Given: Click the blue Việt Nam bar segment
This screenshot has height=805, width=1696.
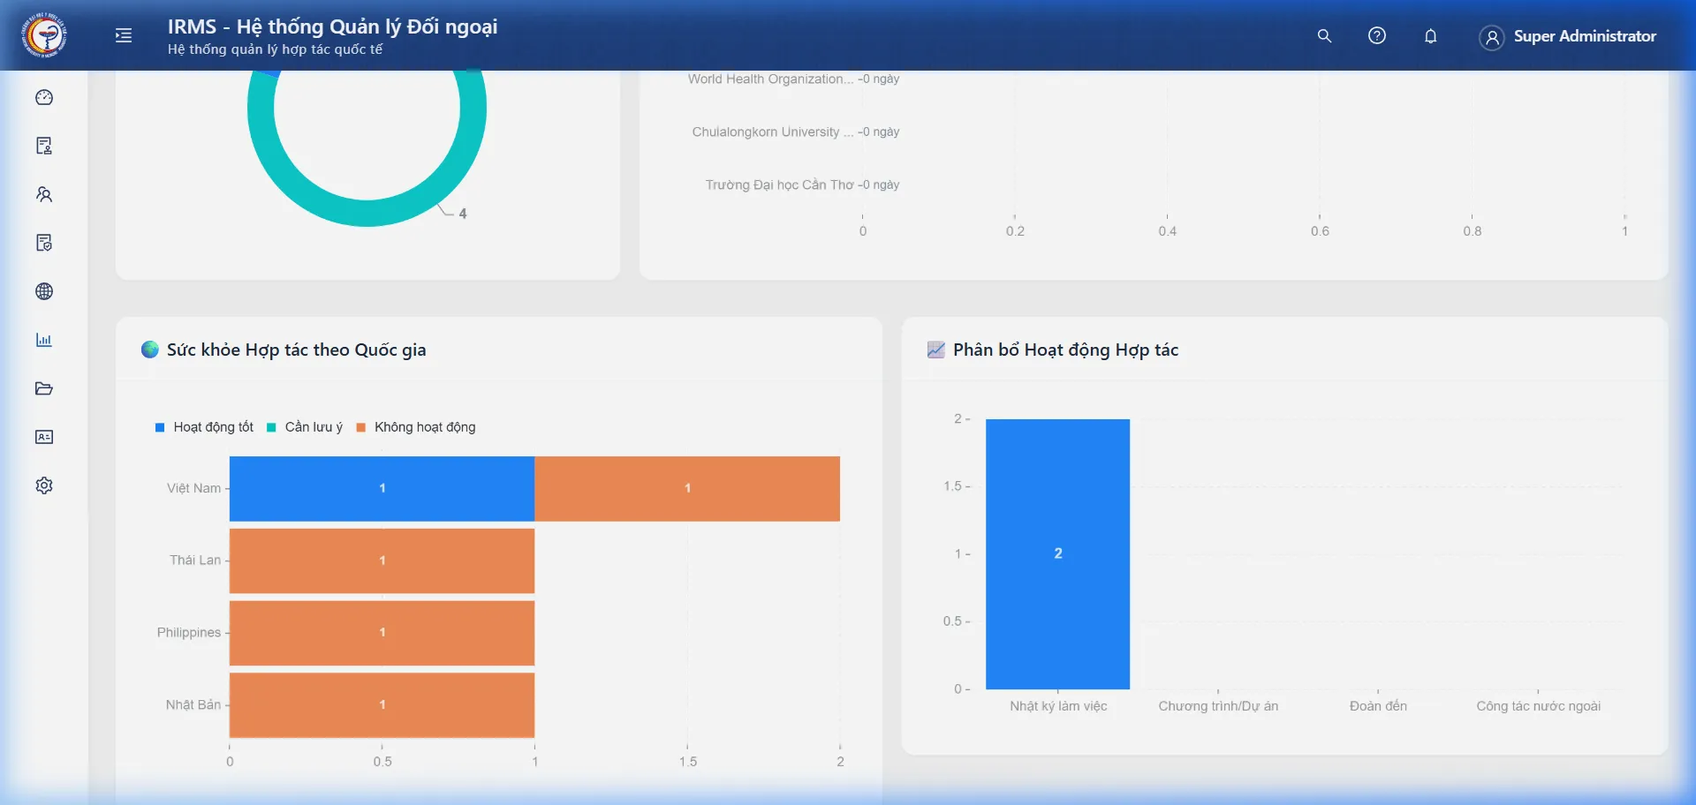Looking at the screenshot, I should point(382,488).
